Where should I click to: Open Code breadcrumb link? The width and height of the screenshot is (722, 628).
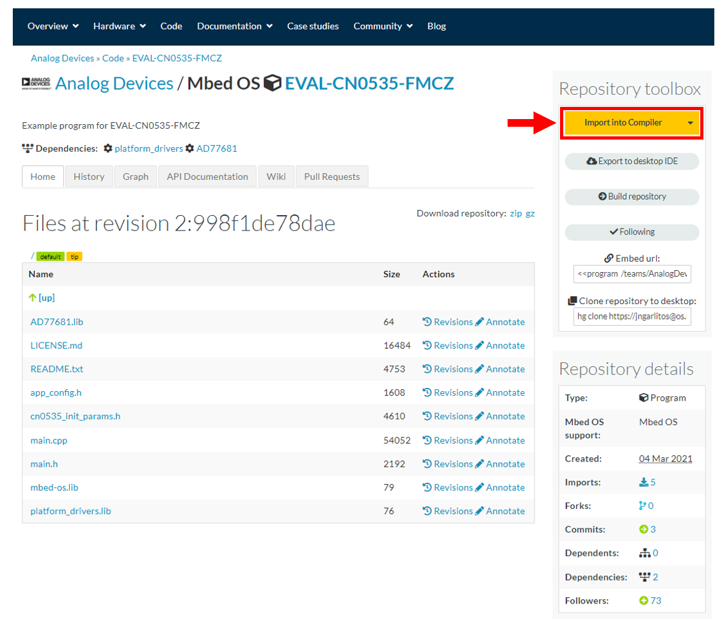pyautogui.click(x=113, y=58)
